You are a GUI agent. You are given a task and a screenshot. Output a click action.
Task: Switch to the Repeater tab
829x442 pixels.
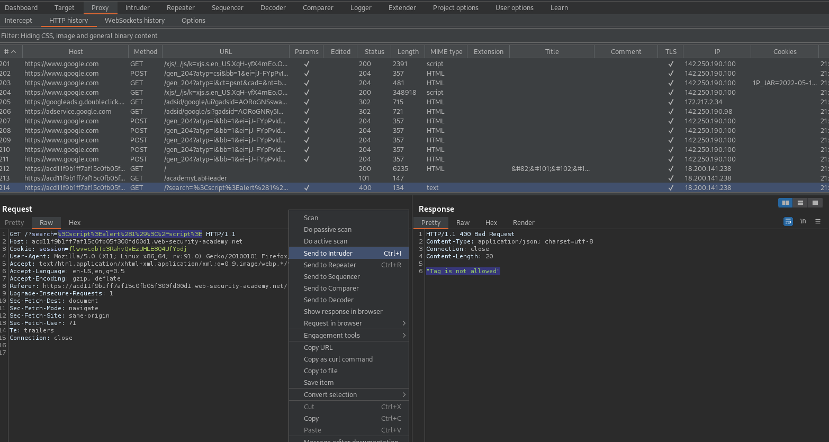(x=181, y=7)
